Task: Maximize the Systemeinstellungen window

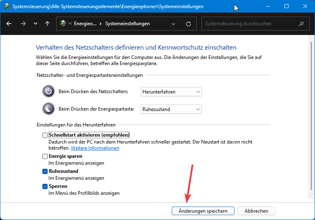Action: 287,6
